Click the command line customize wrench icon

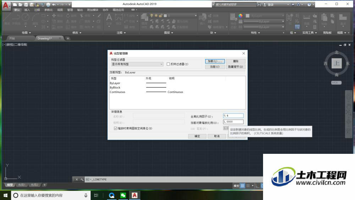pyautogui.click(x=82, y=179)
